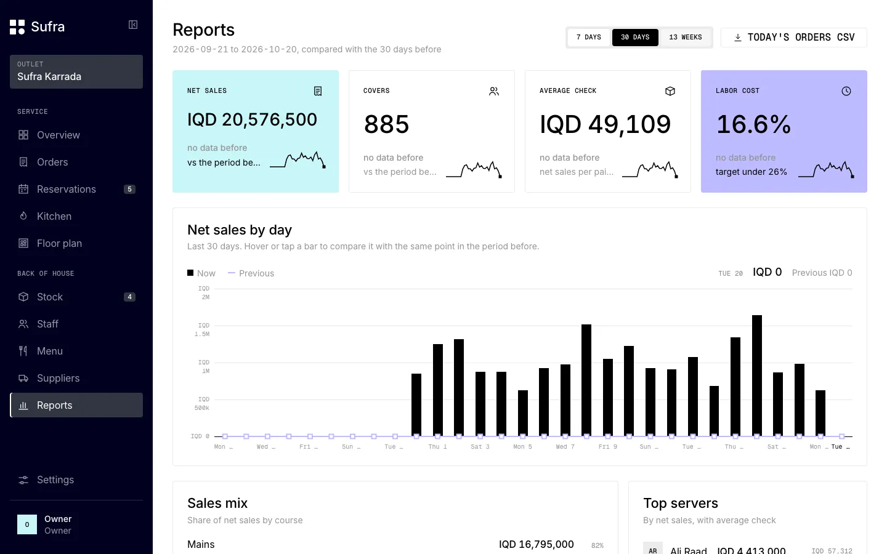Open the Suppliers page
887x554 pixels.
coord(76,378)
